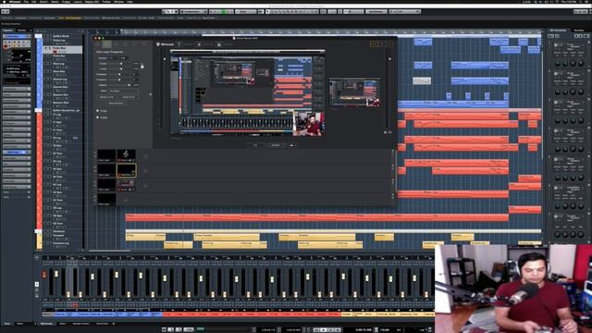Image resolution: width=592 pixels, height=333 pixels.
Task: Click the long red clip spanning the arrangement
Action: click(317, 217)
